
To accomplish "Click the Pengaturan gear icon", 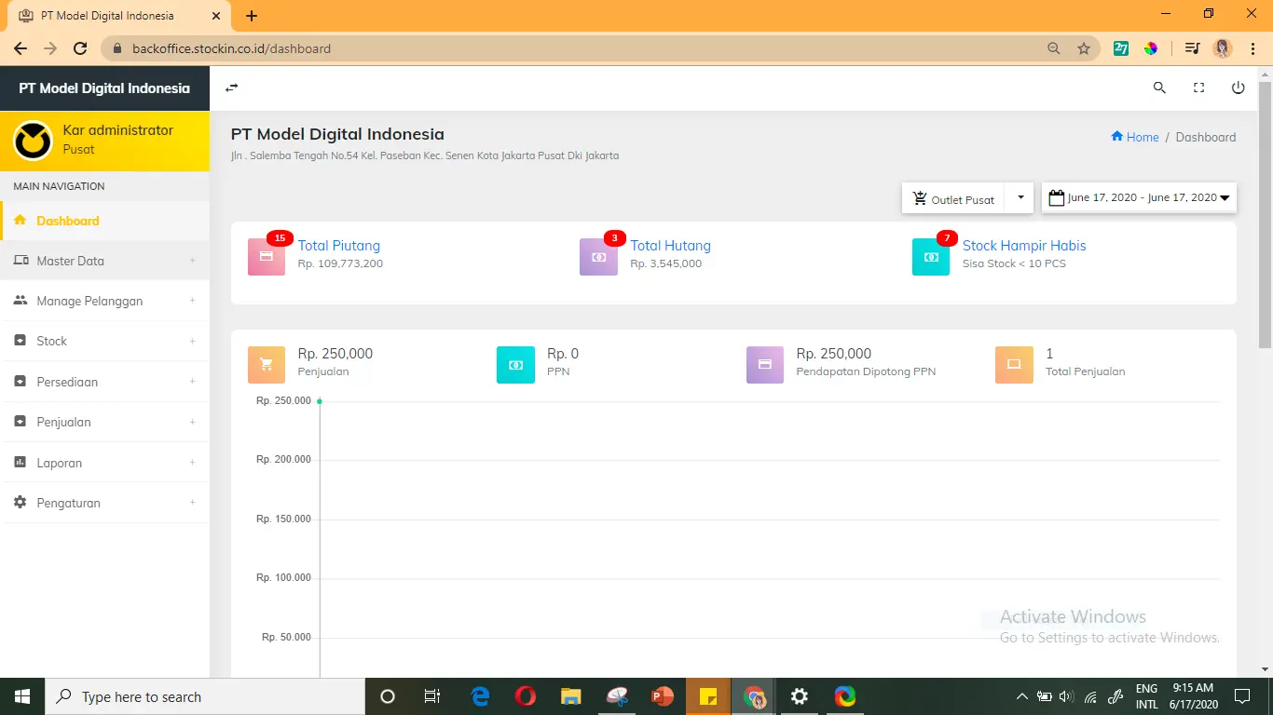I will click(20, 502).
